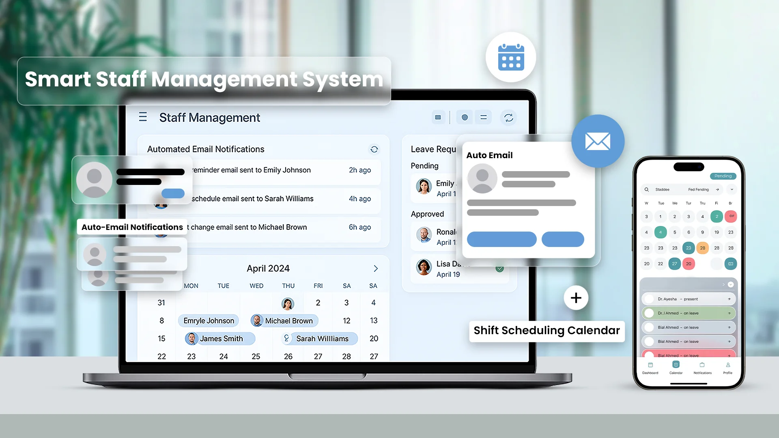Toggle the circle view button in header
This screenshot has height=438, width=779.
click(x=465, y=117)
